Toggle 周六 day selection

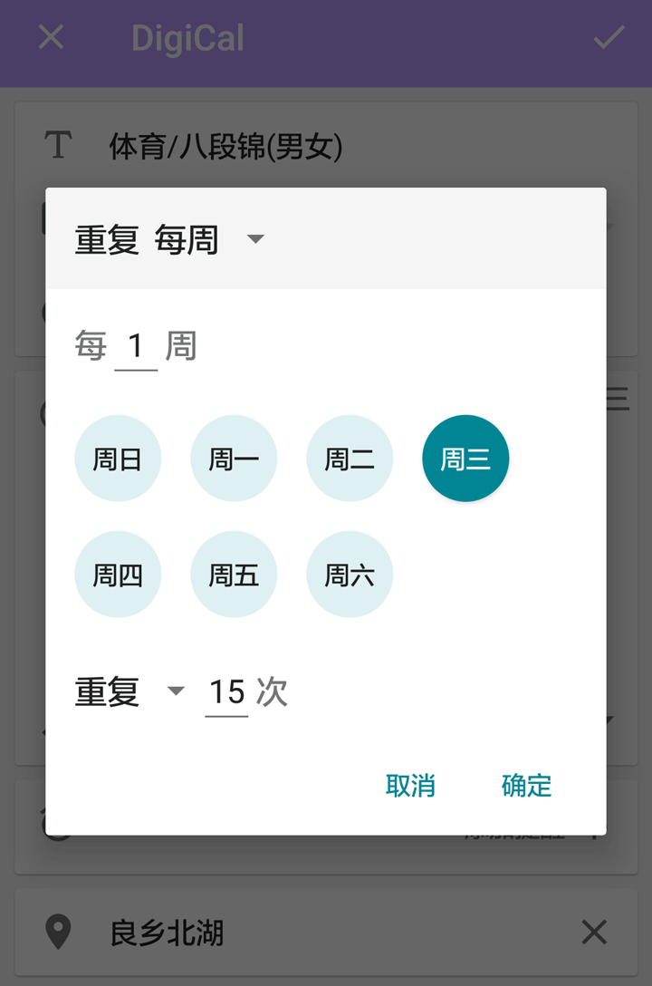[350, 575]
